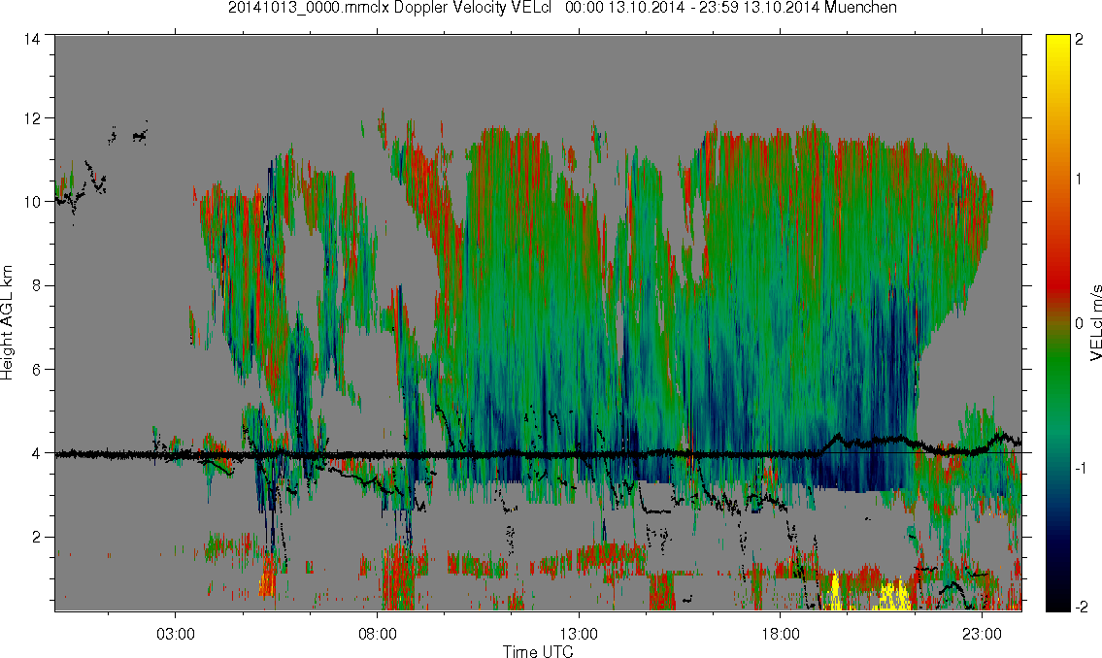Click the 08:00 time tick label
The image size is (1102, 658).
(378, 634)
